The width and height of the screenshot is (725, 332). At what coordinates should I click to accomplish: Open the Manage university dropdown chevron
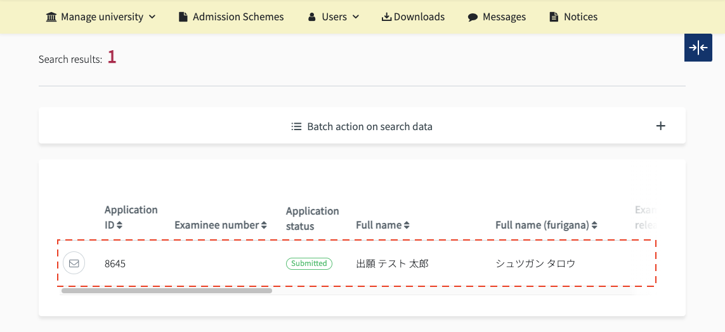pos(152,17)
